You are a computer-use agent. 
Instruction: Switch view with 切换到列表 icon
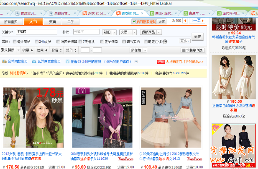click(192, 50)
